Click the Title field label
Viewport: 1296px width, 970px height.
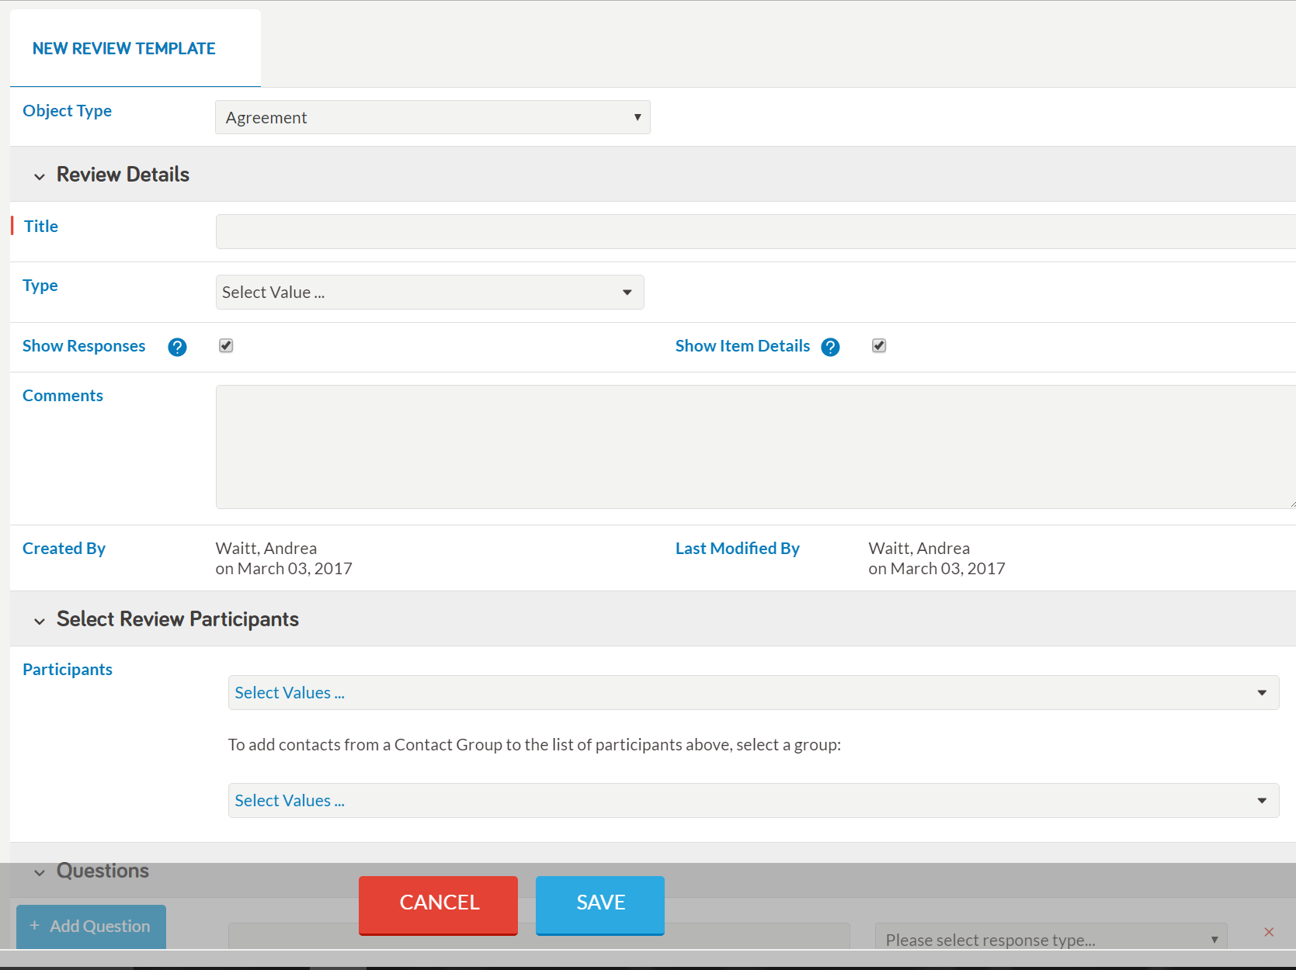[41, 227]
